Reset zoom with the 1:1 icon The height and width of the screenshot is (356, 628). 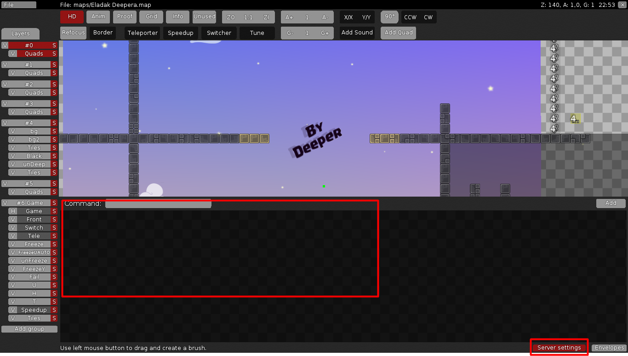(x=248, y=17)
